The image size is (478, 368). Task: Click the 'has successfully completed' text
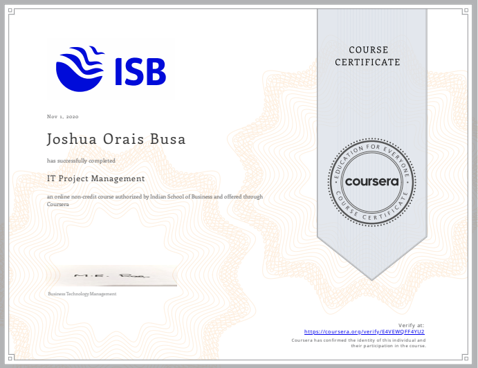(81, 160)
